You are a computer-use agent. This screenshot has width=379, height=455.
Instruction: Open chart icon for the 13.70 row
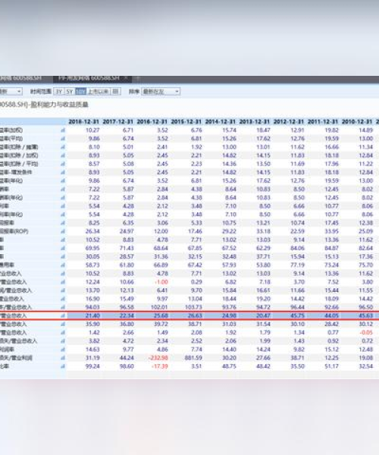[63, 290]
